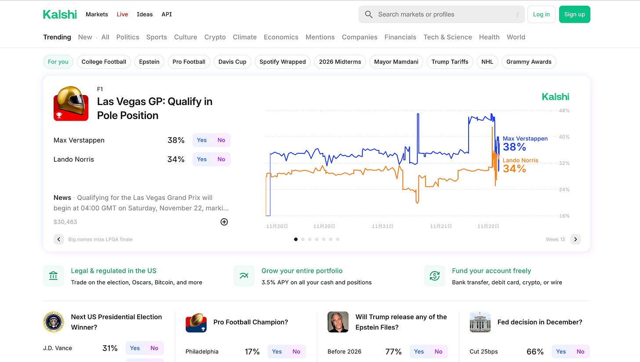The image size is (640, 362).
Task: Click the plus circle icon under news
Action: (224, 222)
